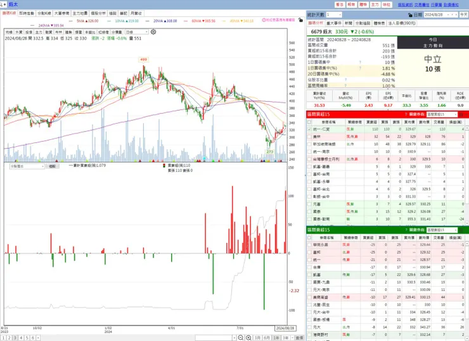Go to chart page 5
Screen dimensions: 469x341
click(27, 338)
